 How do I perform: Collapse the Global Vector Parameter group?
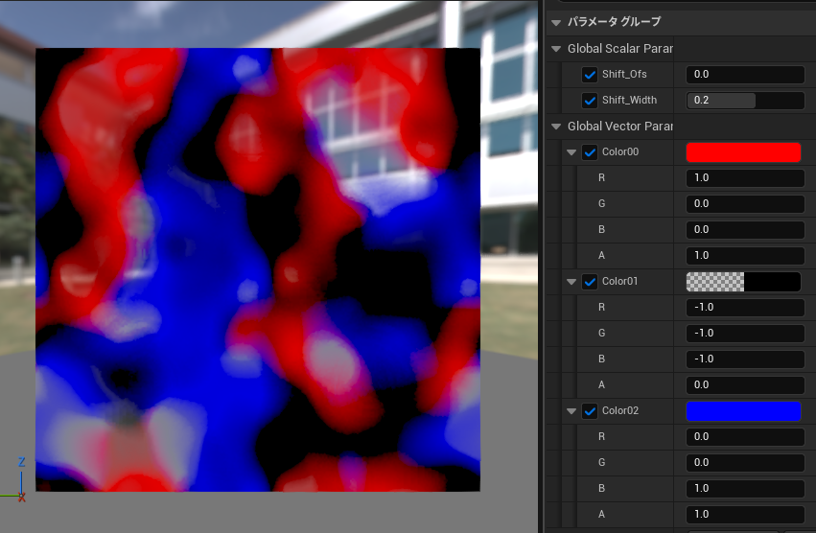tap(557, 127)
